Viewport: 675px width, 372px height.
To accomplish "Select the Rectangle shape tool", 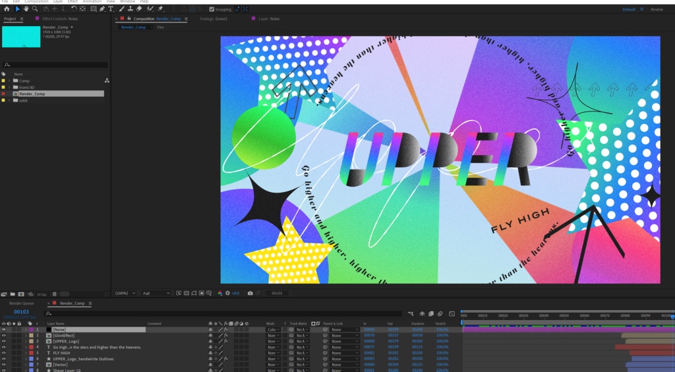I will [93, 9].
